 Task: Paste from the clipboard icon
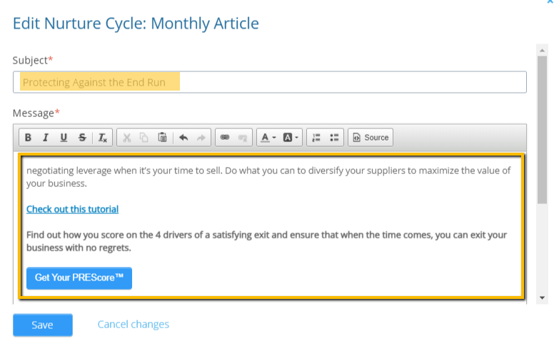(x=162, y=138)
